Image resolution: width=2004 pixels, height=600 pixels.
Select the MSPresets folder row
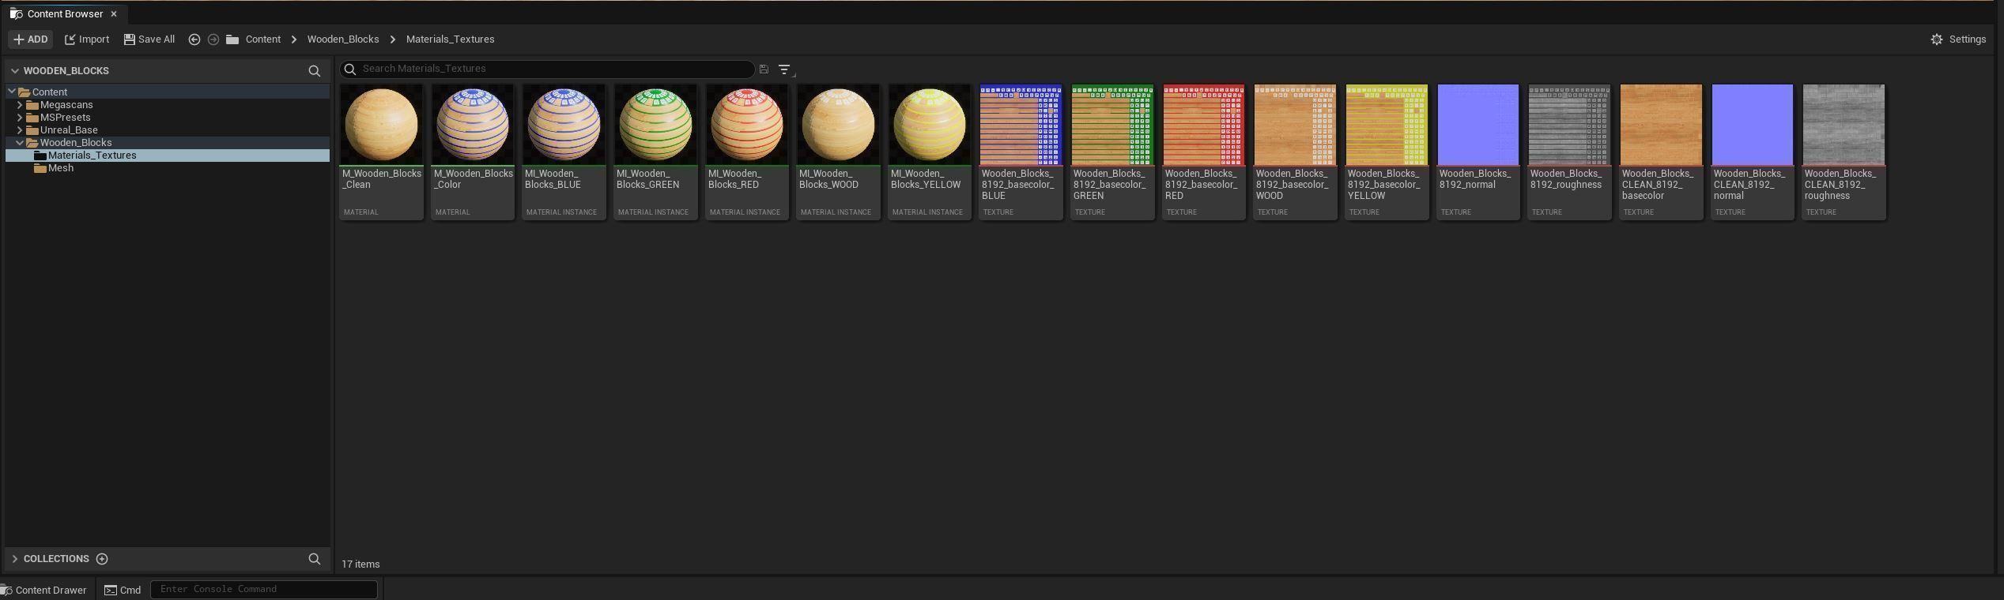pos(168,118)
